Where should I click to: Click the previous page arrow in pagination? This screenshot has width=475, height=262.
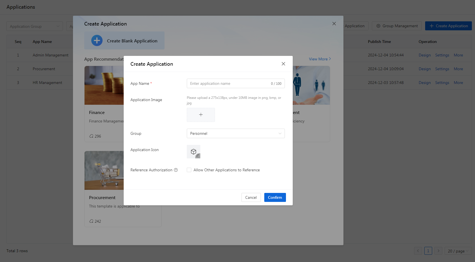418,251
